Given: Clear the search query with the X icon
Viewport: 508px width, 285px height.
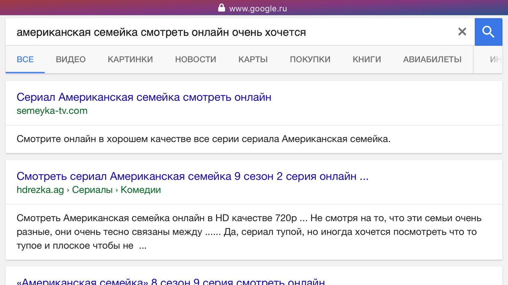Looking at the screenshot, I should coord(462,32).
